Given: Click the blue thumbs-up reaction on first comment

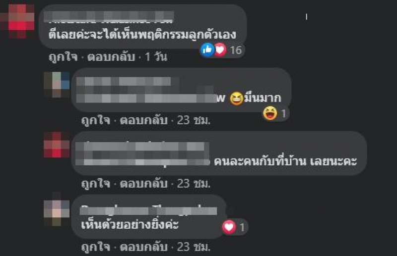Looking at the screenshot, I should pos(207,50).
